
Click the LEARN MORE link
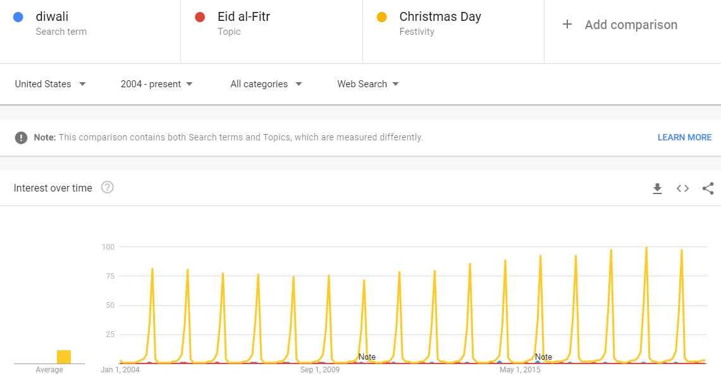[x=684, y=137]
